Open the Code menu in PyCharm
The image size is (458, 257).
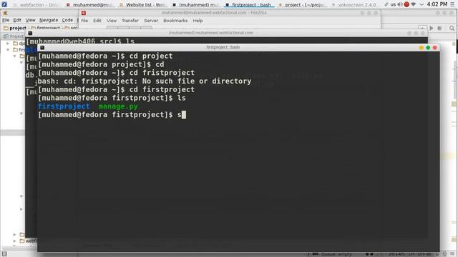(67, 20)
